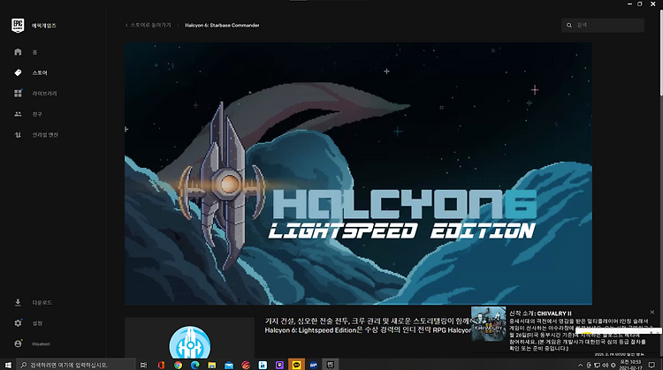The image size is (663, 370).
Task: Open Microsoft Edge from taskbar
Action: click(x=195, y=365)
